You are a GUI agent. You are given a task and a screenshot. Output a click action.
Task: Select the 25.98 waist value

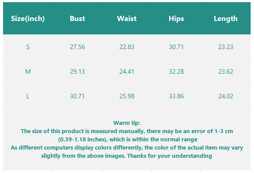[127, 96]
